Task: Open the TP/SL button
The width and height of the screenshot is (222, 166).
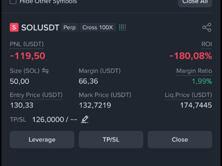Action: 111,140
